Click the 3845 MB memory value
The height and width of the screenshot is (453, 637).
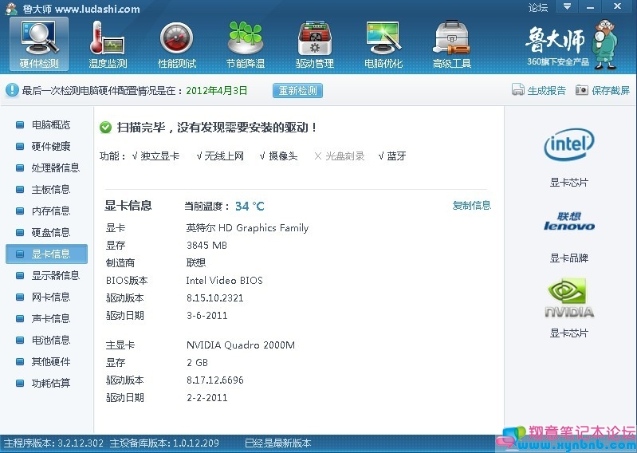point(206,246)
